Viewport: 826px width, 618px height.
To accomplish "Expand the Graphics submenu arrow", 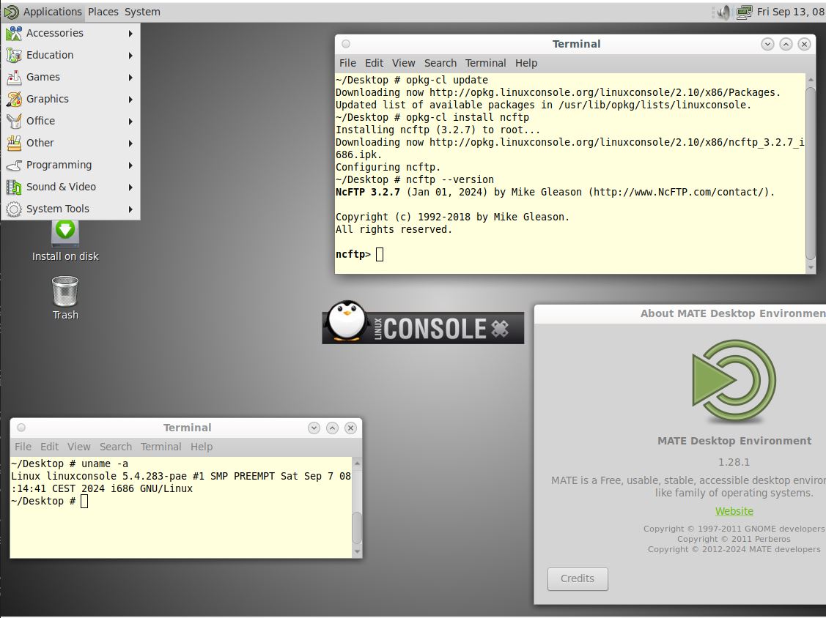I will (x=130, y=100).
